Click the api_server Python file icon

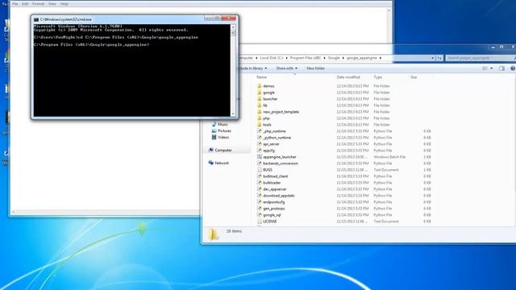pos(260,144)
